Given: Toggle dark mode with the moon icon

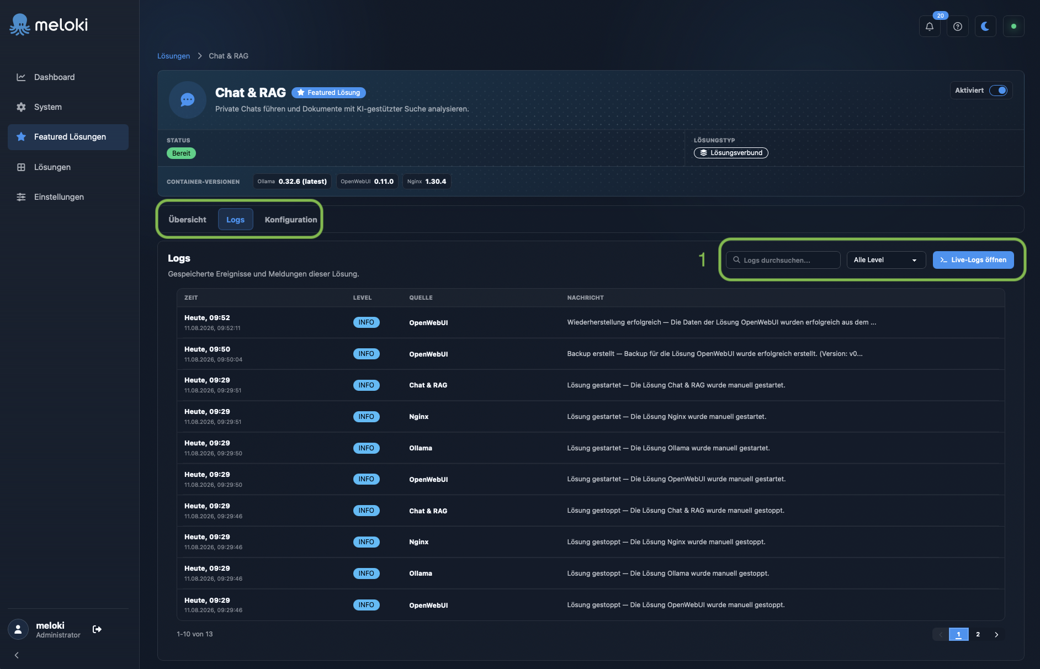Looking at the screenshot, I should pyautogui.click(x=985, y=26).
